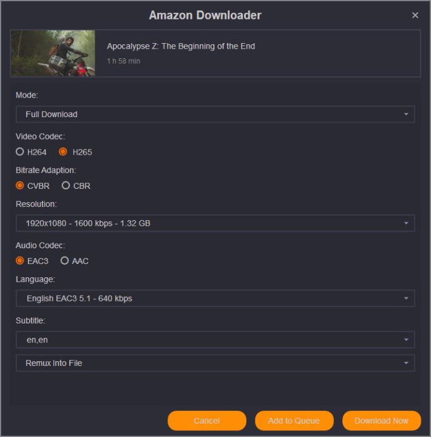Close the Amazon Downloader dialog
The width and height of the screenshot is (431, 437).
(x=415, y=15)
